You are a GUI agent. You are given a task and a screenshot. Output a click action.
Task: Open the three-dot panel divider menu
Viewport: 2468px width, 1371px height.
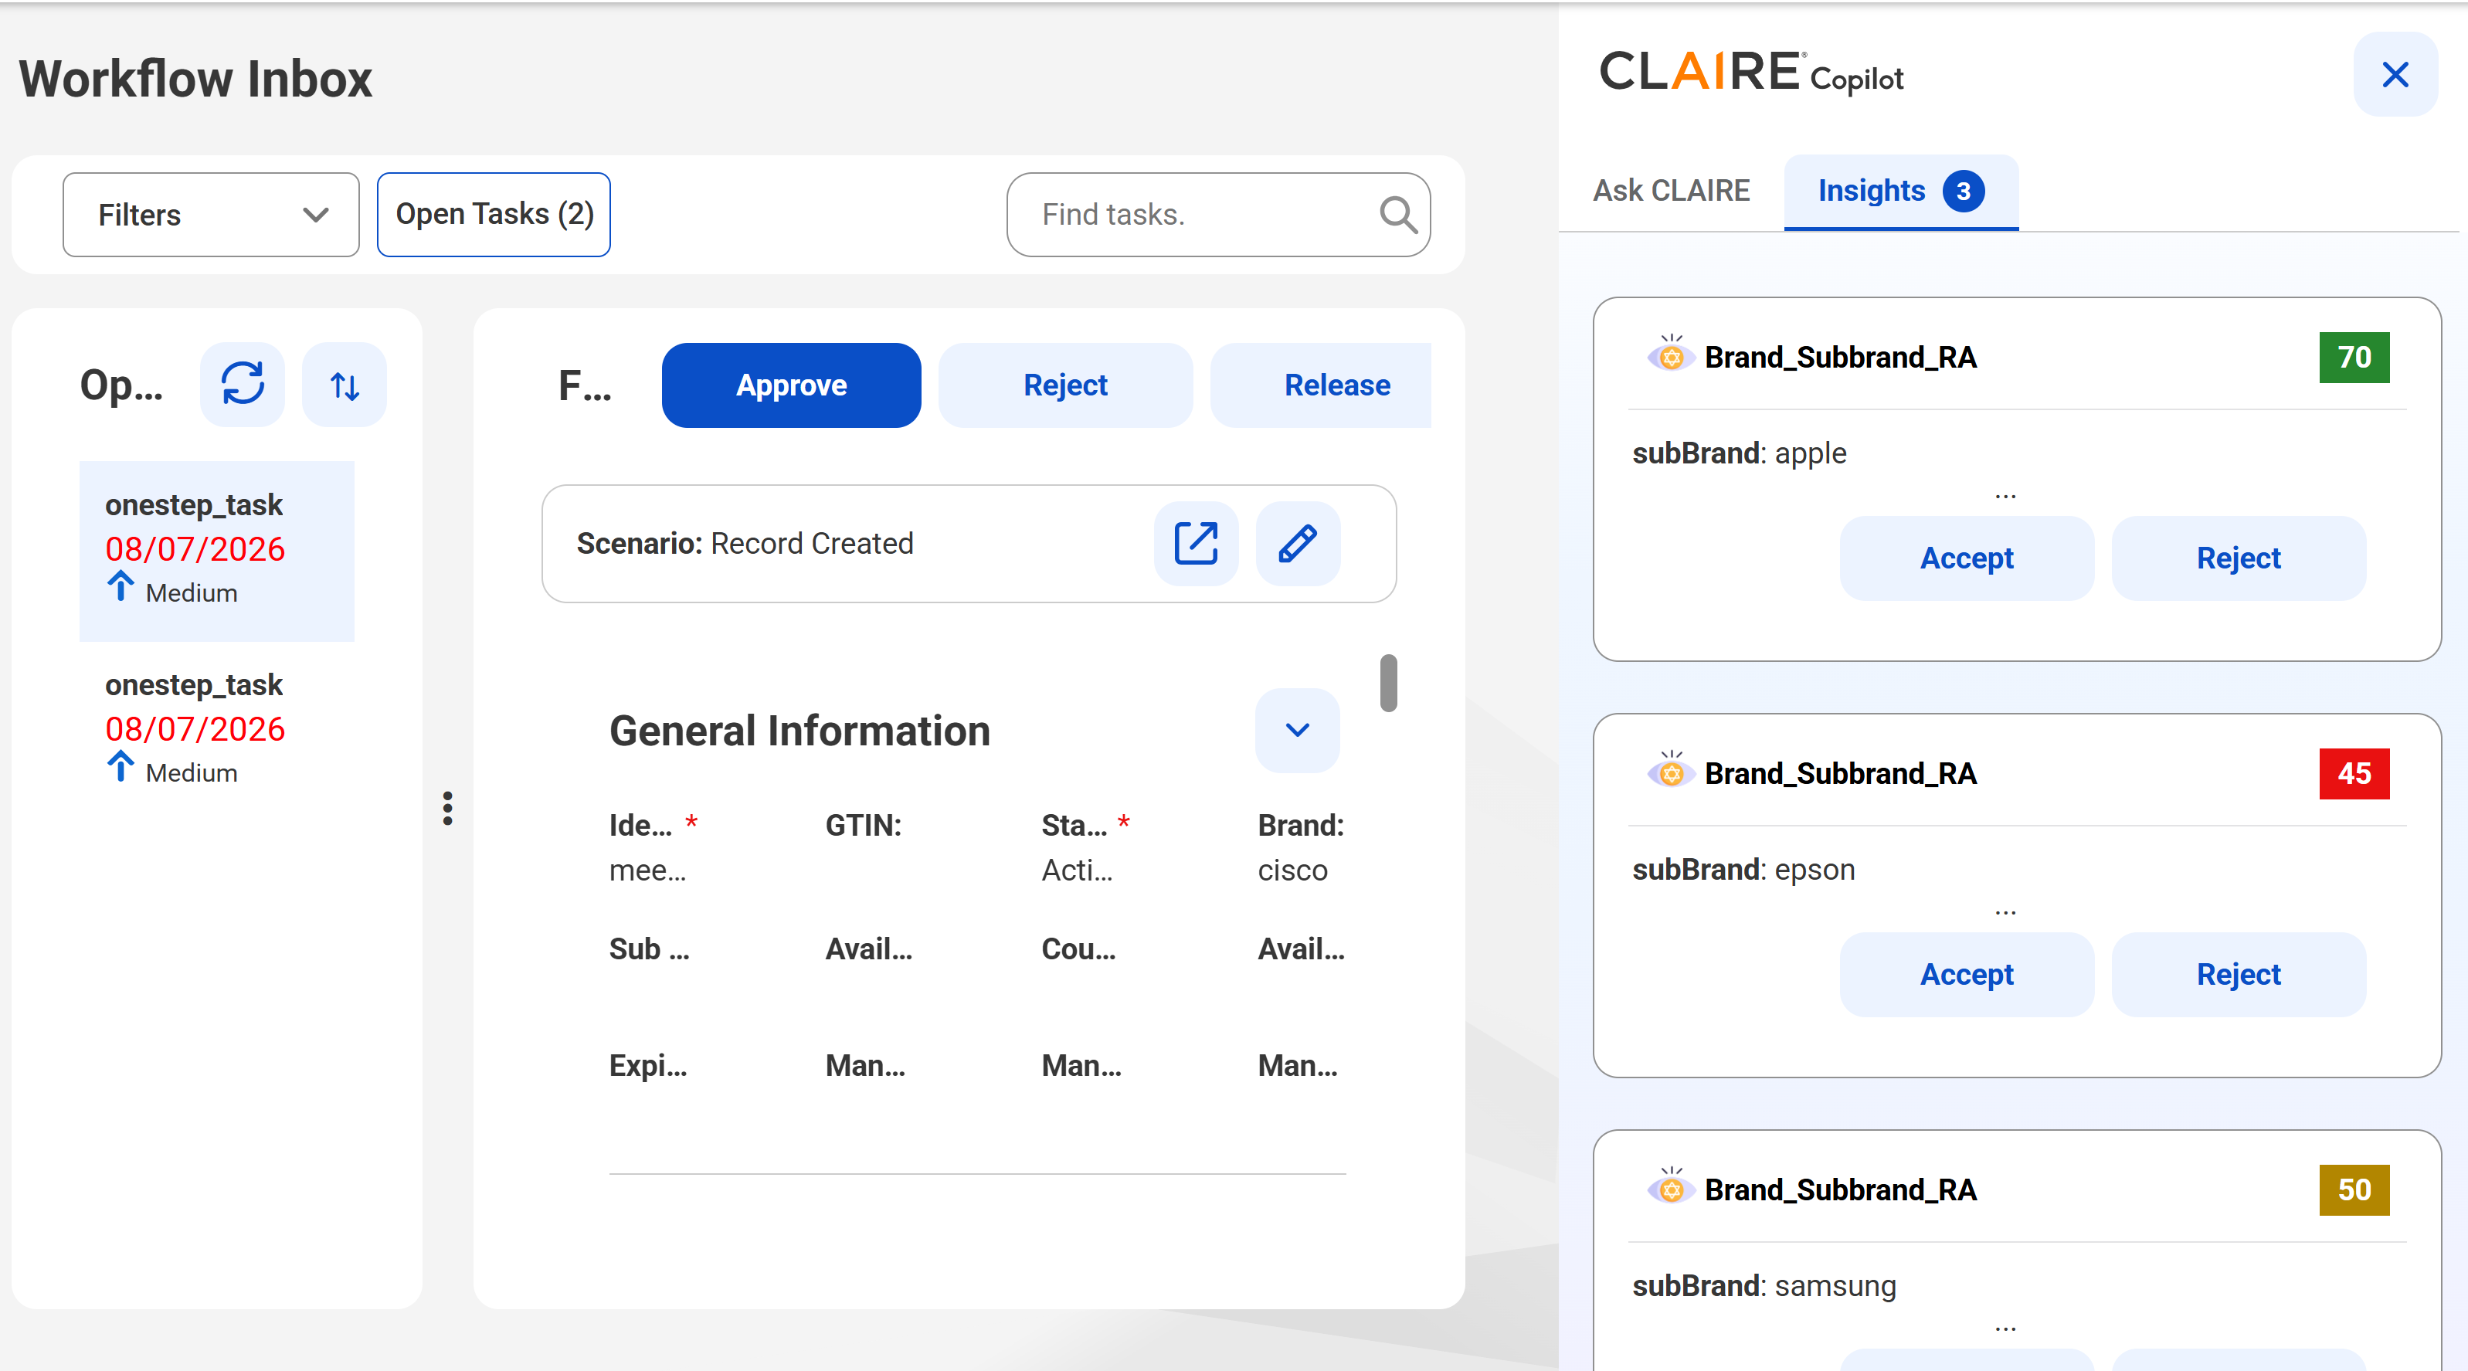[x=447, y=808]
